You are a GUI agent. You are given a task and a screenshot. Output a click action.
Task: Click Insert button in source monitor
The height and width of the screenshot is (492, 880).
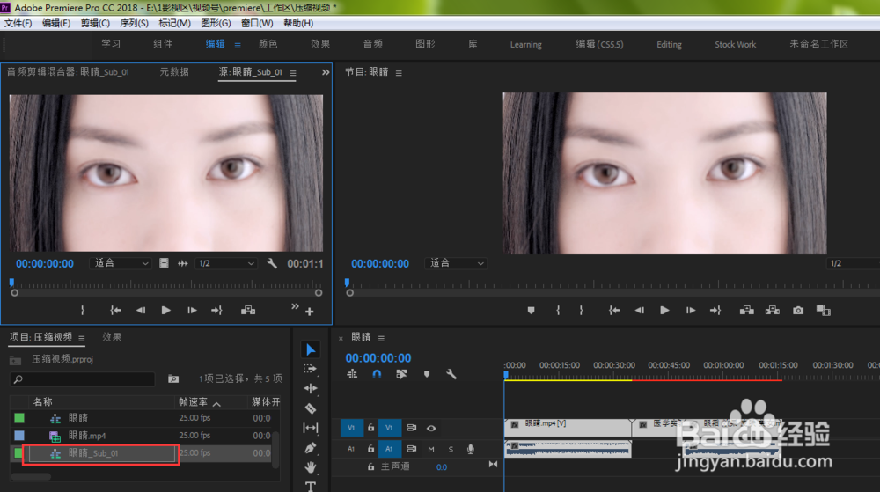[x=248, y=310]
